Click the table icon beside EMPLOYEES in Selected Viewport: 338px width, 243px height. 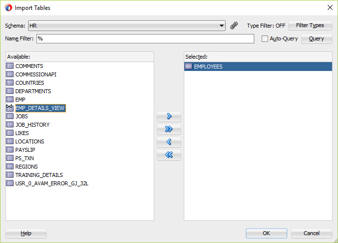coord(188,66)
